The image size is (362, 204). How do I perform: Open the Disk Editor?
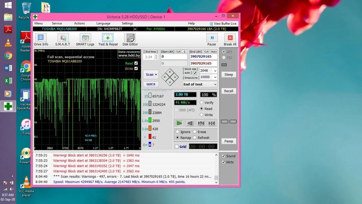point(130,40)
